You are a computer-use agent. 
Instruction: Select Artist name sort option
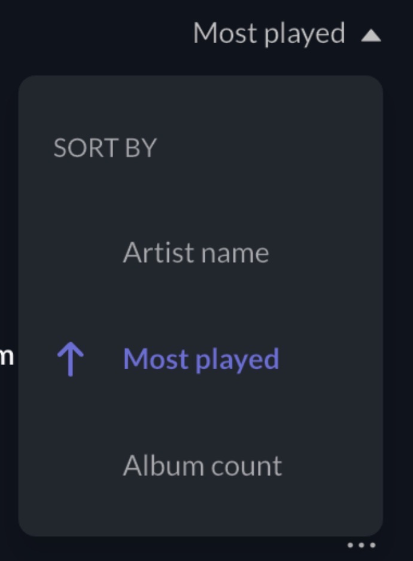click(x=196, y=253)
